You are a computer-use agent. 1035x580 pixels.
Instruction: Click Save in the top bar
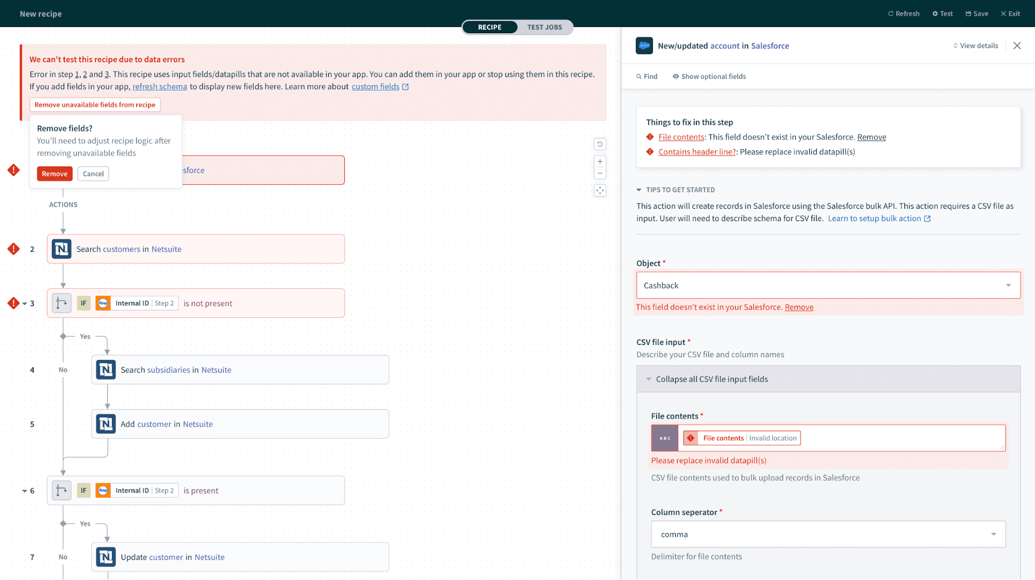point(976,14)
